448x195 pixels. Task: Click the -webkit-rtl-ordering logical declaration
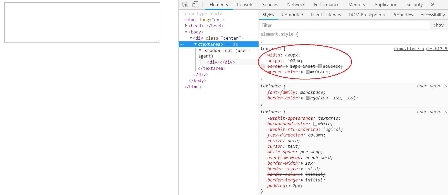point(305,129)
